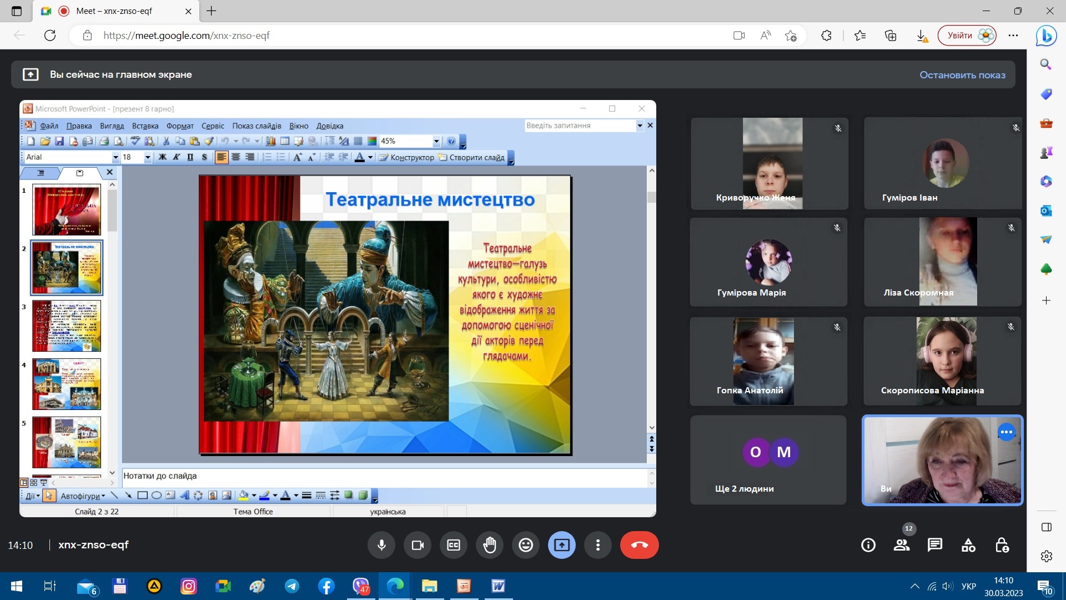The height and width of the screenshot is (600, 1066).
Task: Expand the 45% zoom dropdown
Action: click(x=436, y=141)
